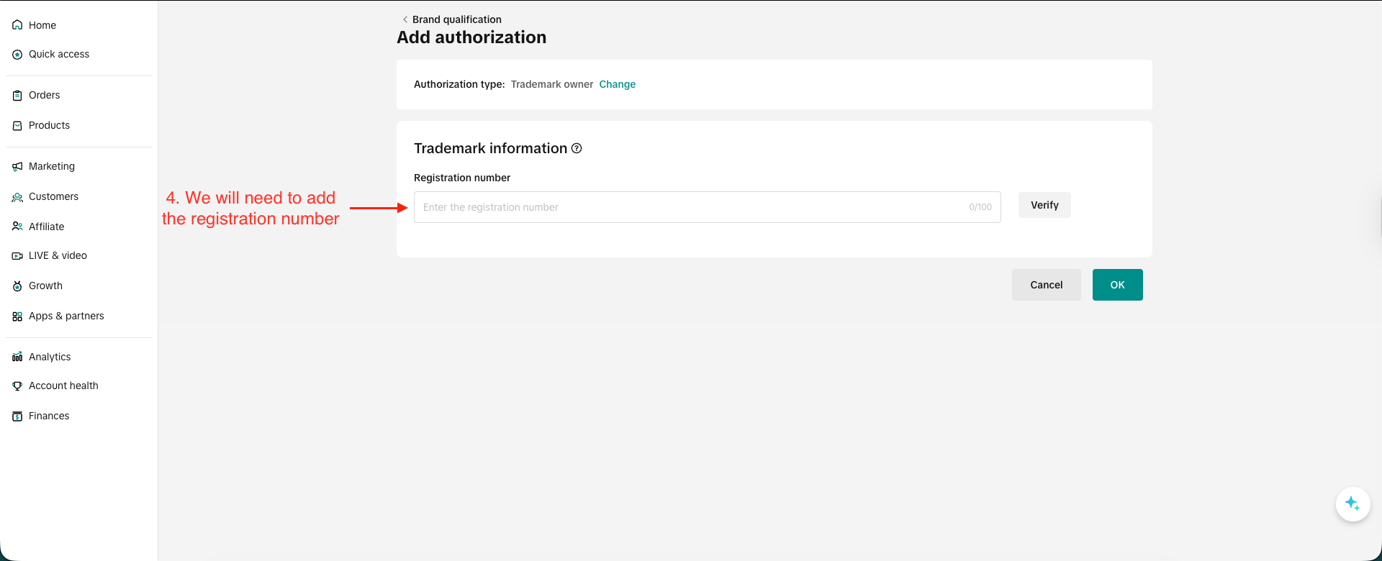The height and width of the screenshot is (561, 1382).
Task: Click the Affiliate person icon
Action: coord(17,227)
